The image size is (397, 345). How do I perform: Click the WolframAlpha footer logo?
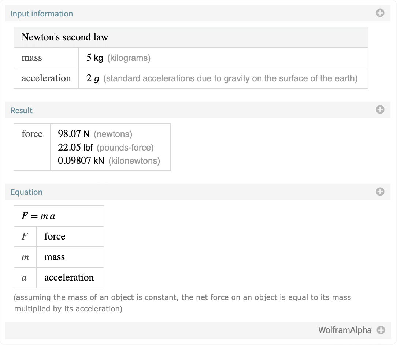tap(345, 330)
